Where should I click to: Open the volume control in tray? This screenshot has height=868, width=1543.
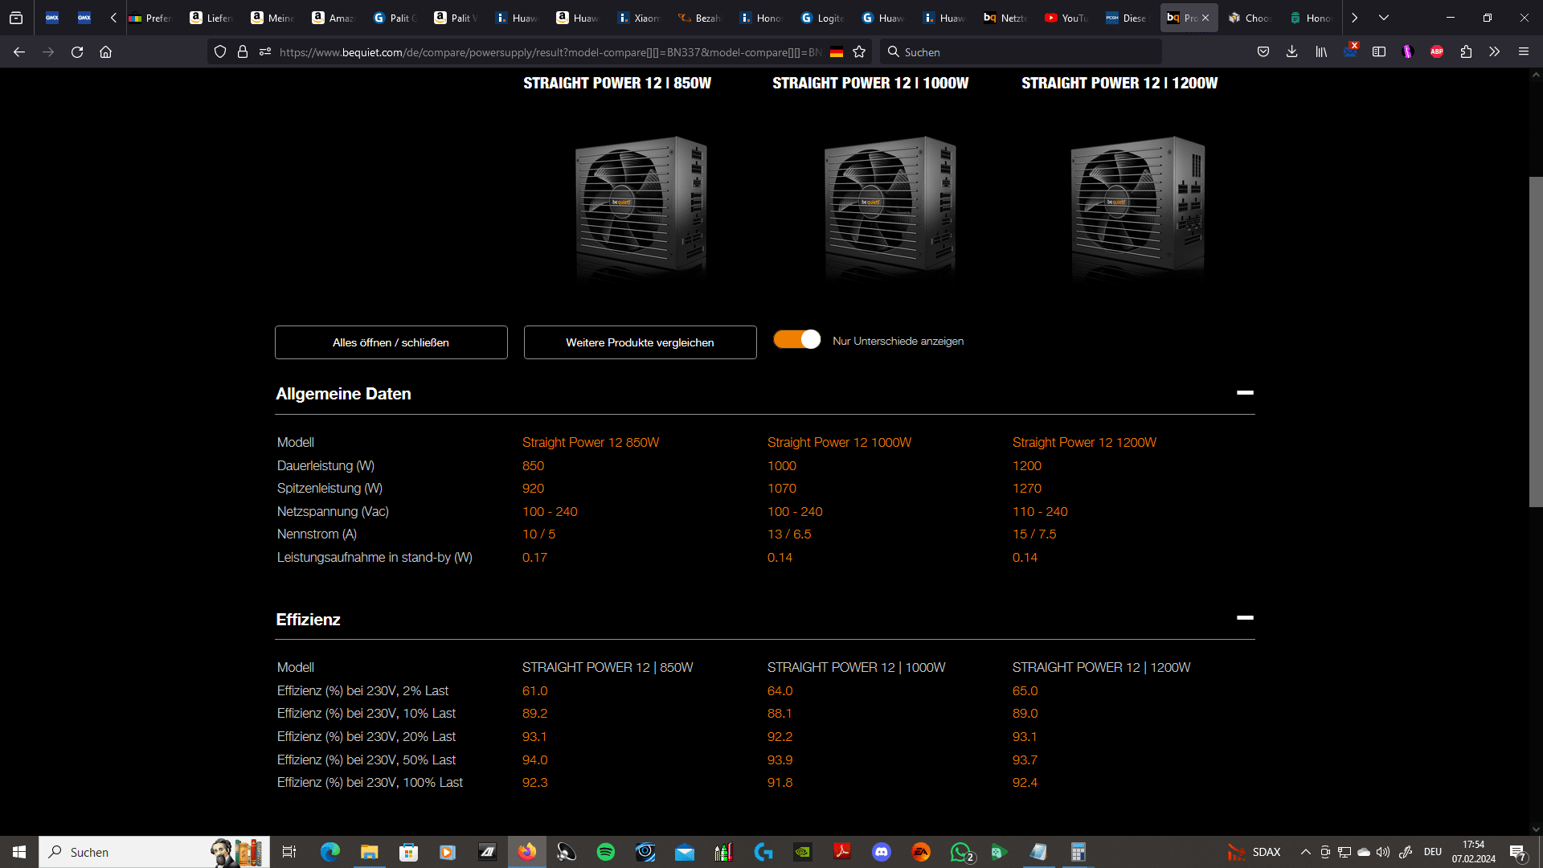point(1383,852)
